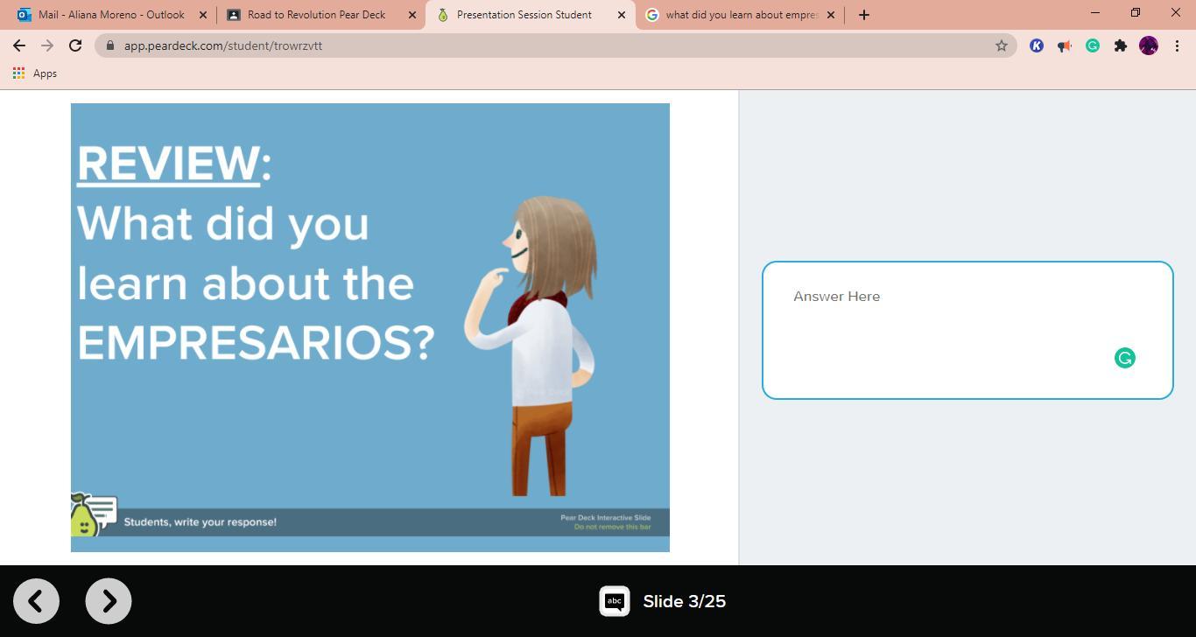Open the megaphone extension icon

click(x=1064, y=45)
